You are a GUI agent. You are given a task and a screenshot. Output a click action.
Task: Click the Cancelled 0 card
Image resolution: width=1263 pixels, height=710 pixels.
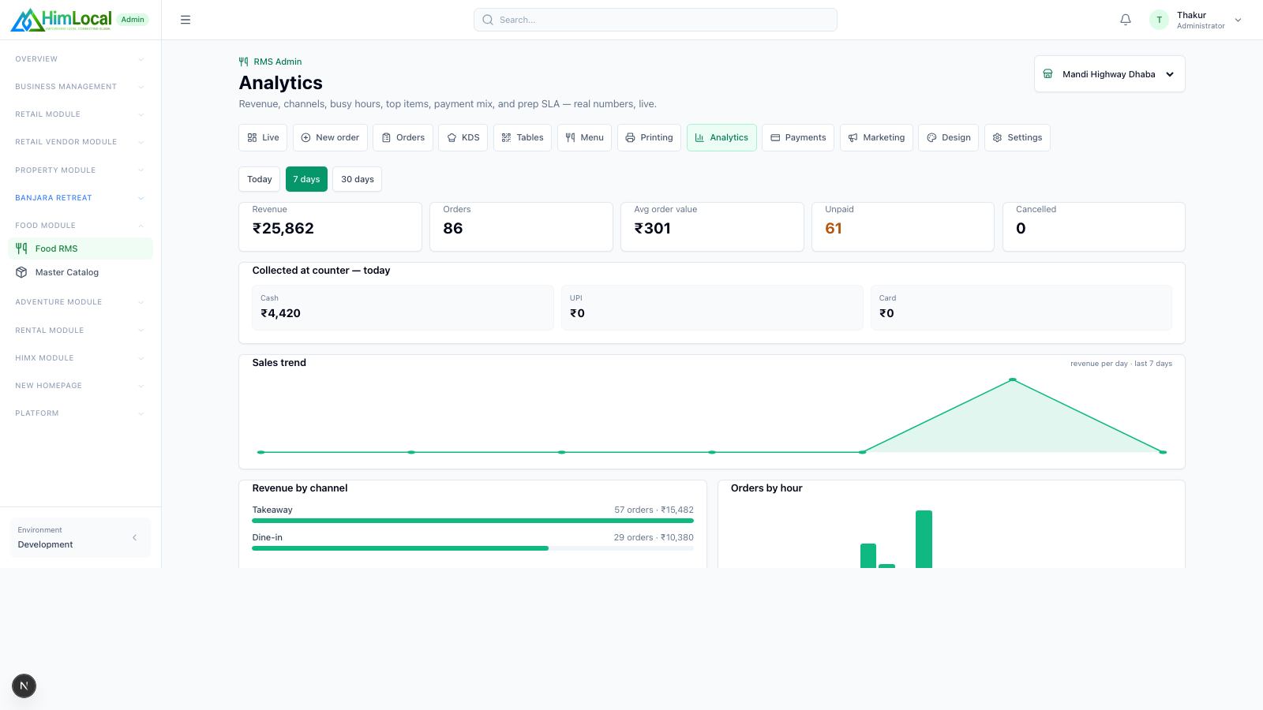point(1094,226)
